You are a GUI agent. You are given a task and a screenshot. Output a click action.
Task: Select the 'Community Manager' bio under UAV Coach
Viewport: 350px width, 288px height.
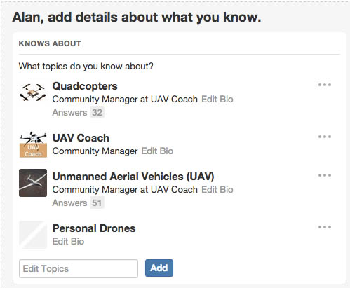95,151
